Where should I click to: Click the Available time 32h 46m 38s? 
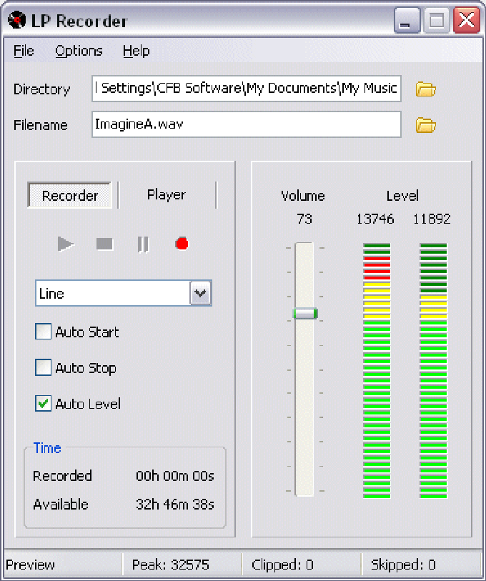175,505
